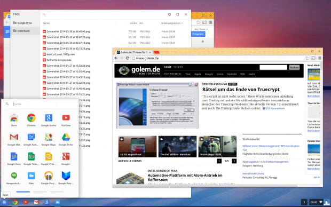Open Files window gear settings menu
The width and height of the screenshot is (331, 207).
[x=169, y=14]
